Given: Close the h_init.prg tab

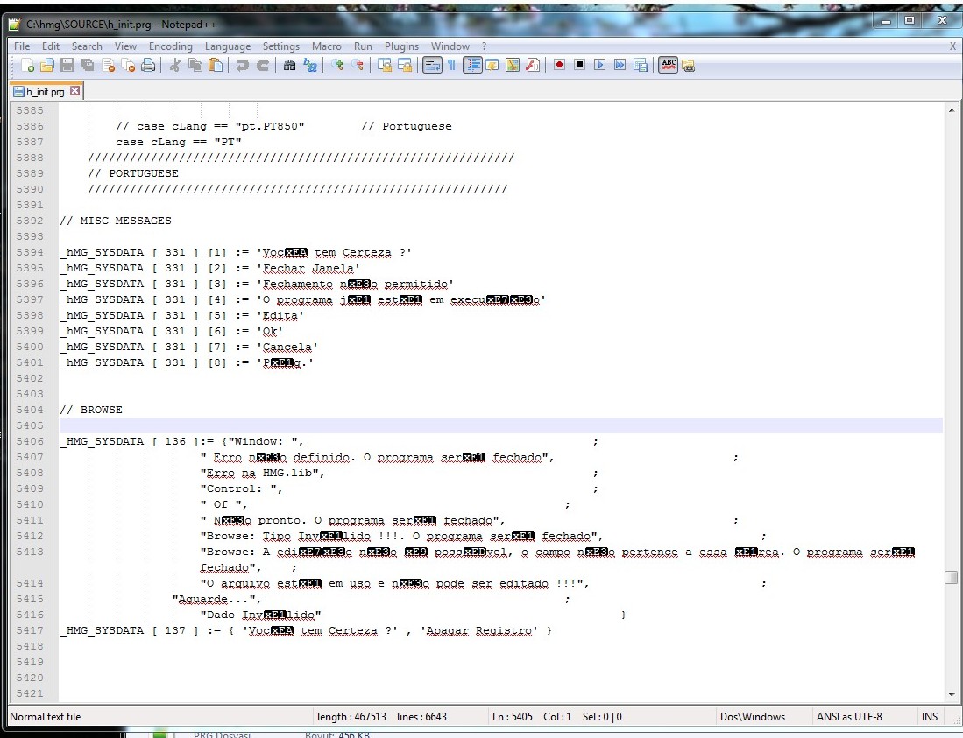Looking at the screenshot, I should [x=74, y=89].
